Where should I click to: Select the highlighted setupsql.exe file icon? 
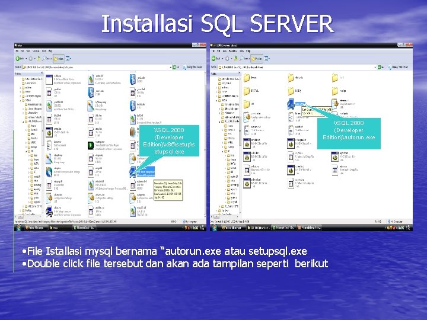point(133,171)
